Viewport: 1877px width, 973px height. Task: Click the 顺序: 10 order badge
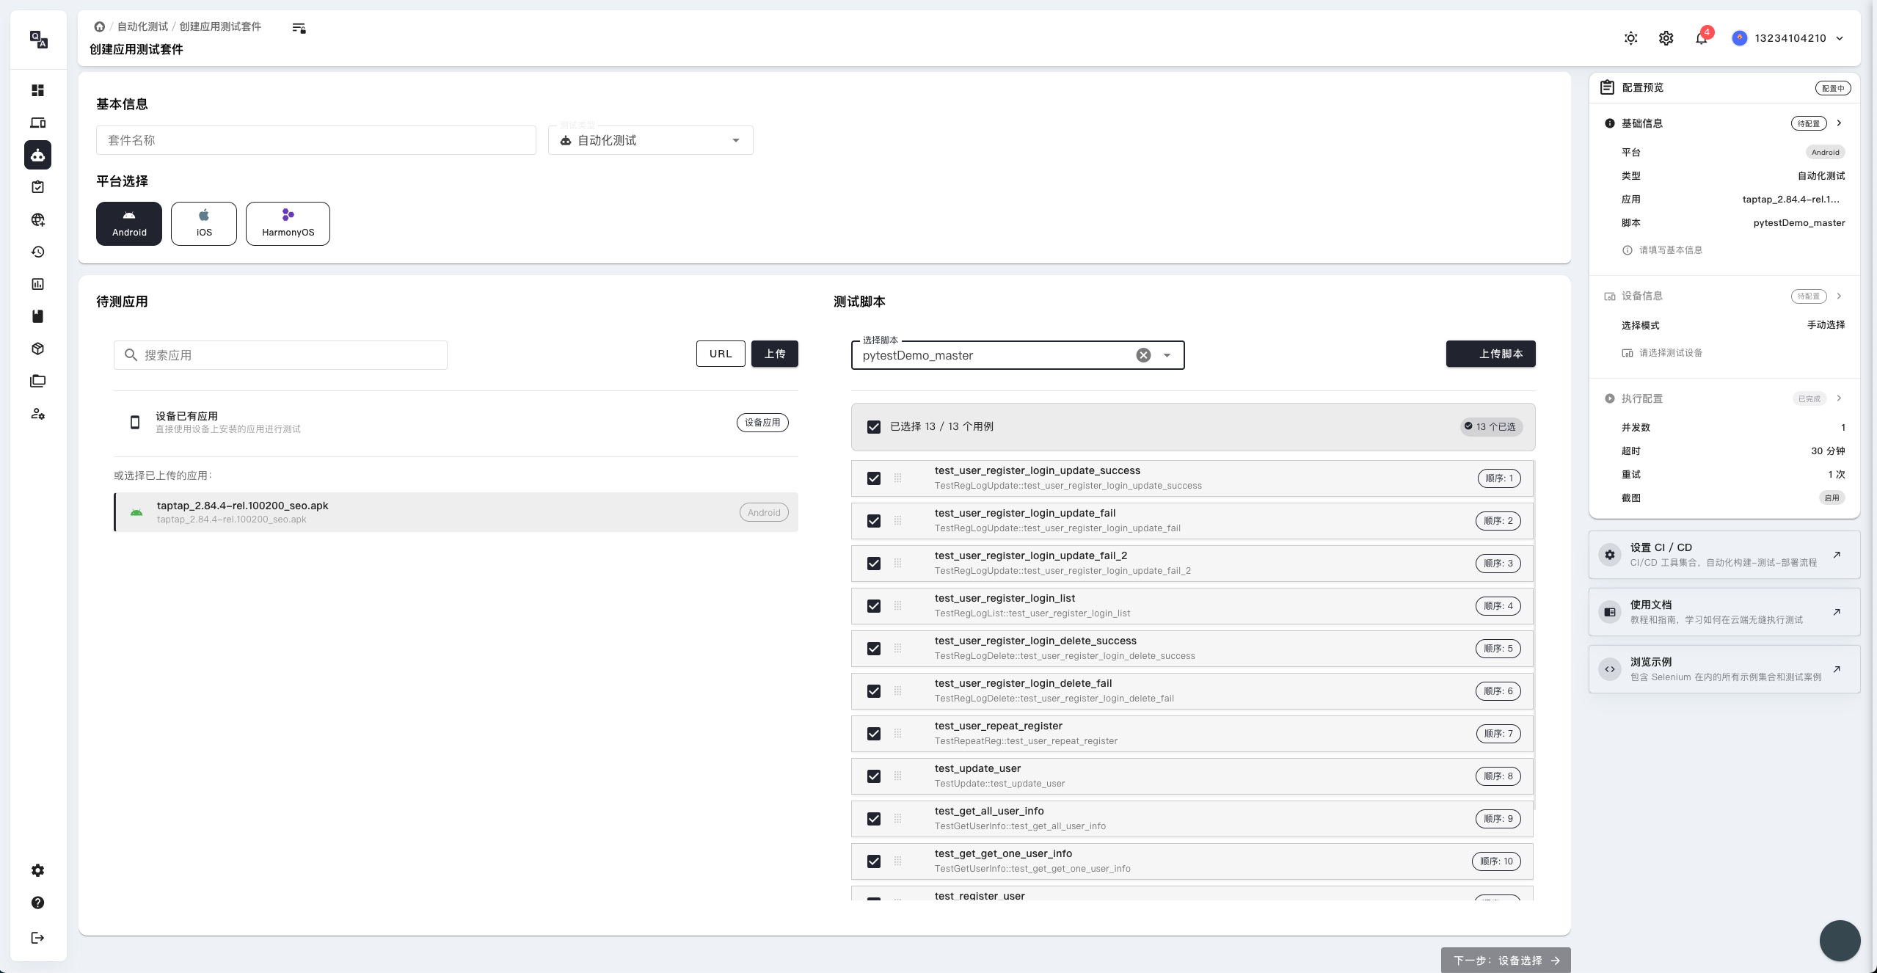coord(1496,861)
